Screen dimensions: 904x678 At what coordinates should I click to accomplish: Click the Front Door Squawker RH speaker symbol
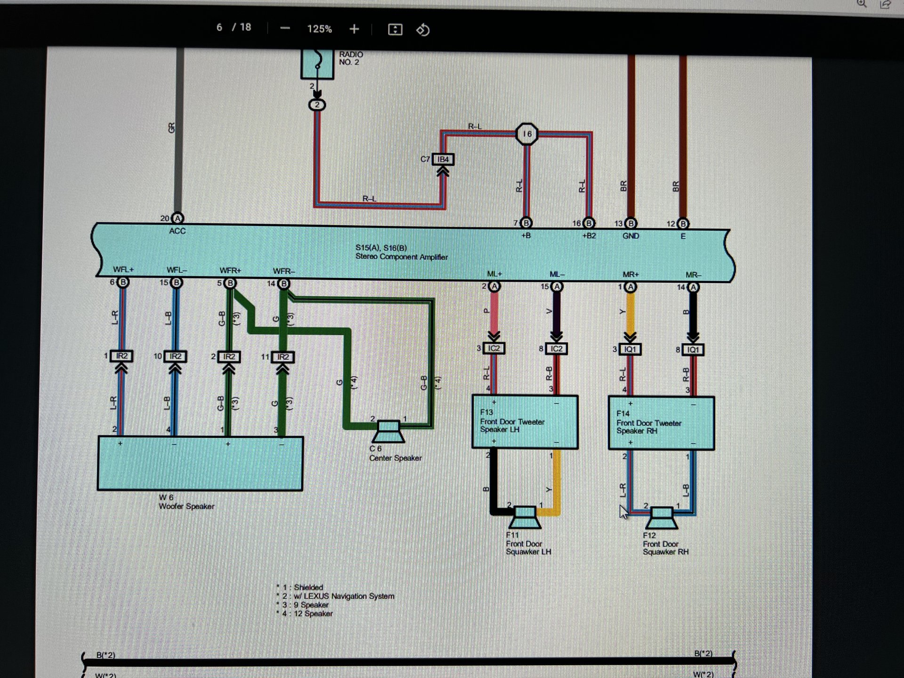point(662,518)
